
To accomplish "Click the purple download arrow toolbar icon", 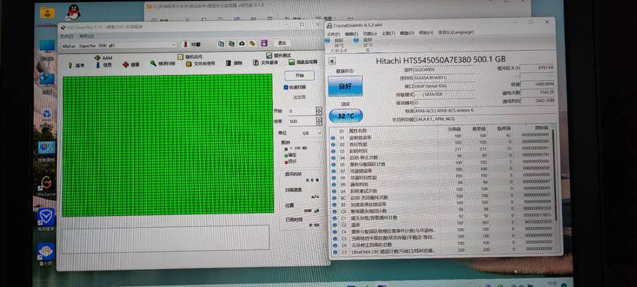I will click(264, 43).
